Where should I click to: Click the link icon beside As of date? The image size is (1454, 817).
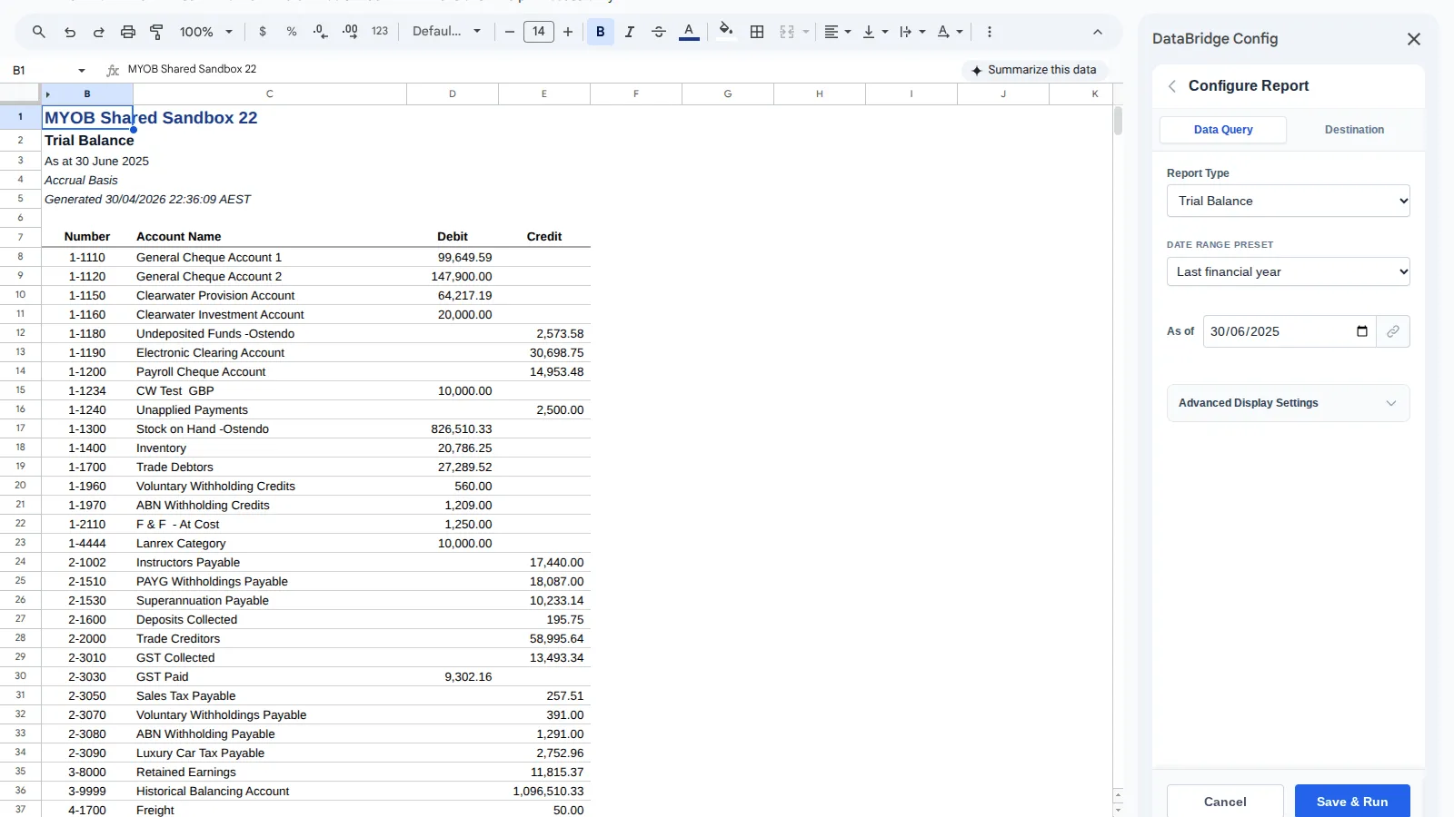[x=1393, y=331]
